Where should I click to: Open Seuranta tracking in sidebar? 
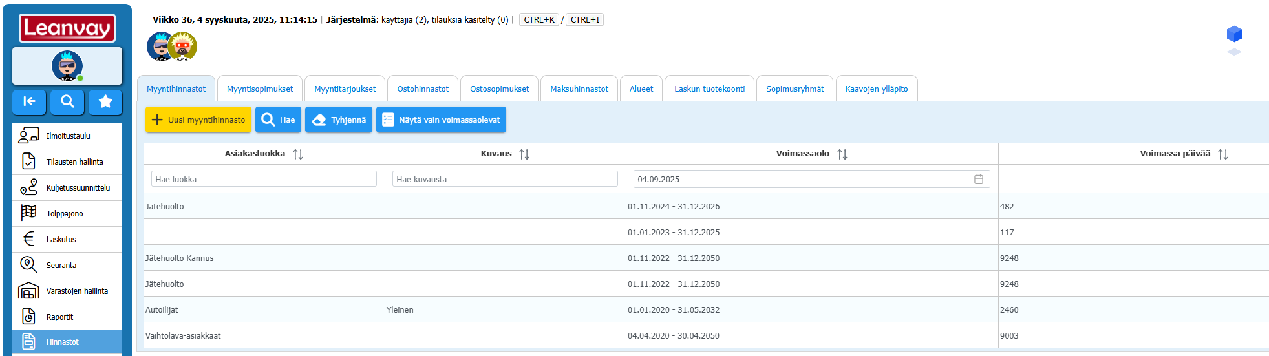[x=67, y=266]
